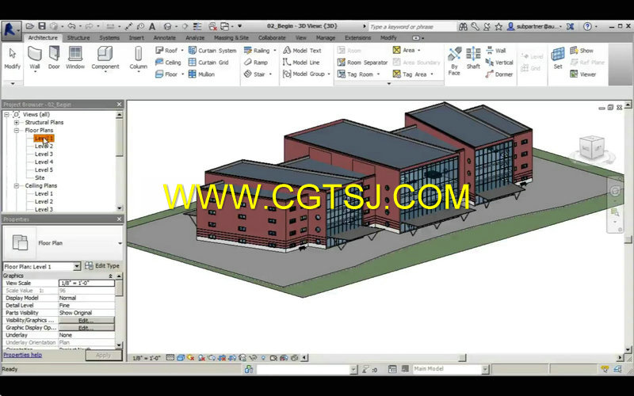Choose the Column tool

coord(138,57)
